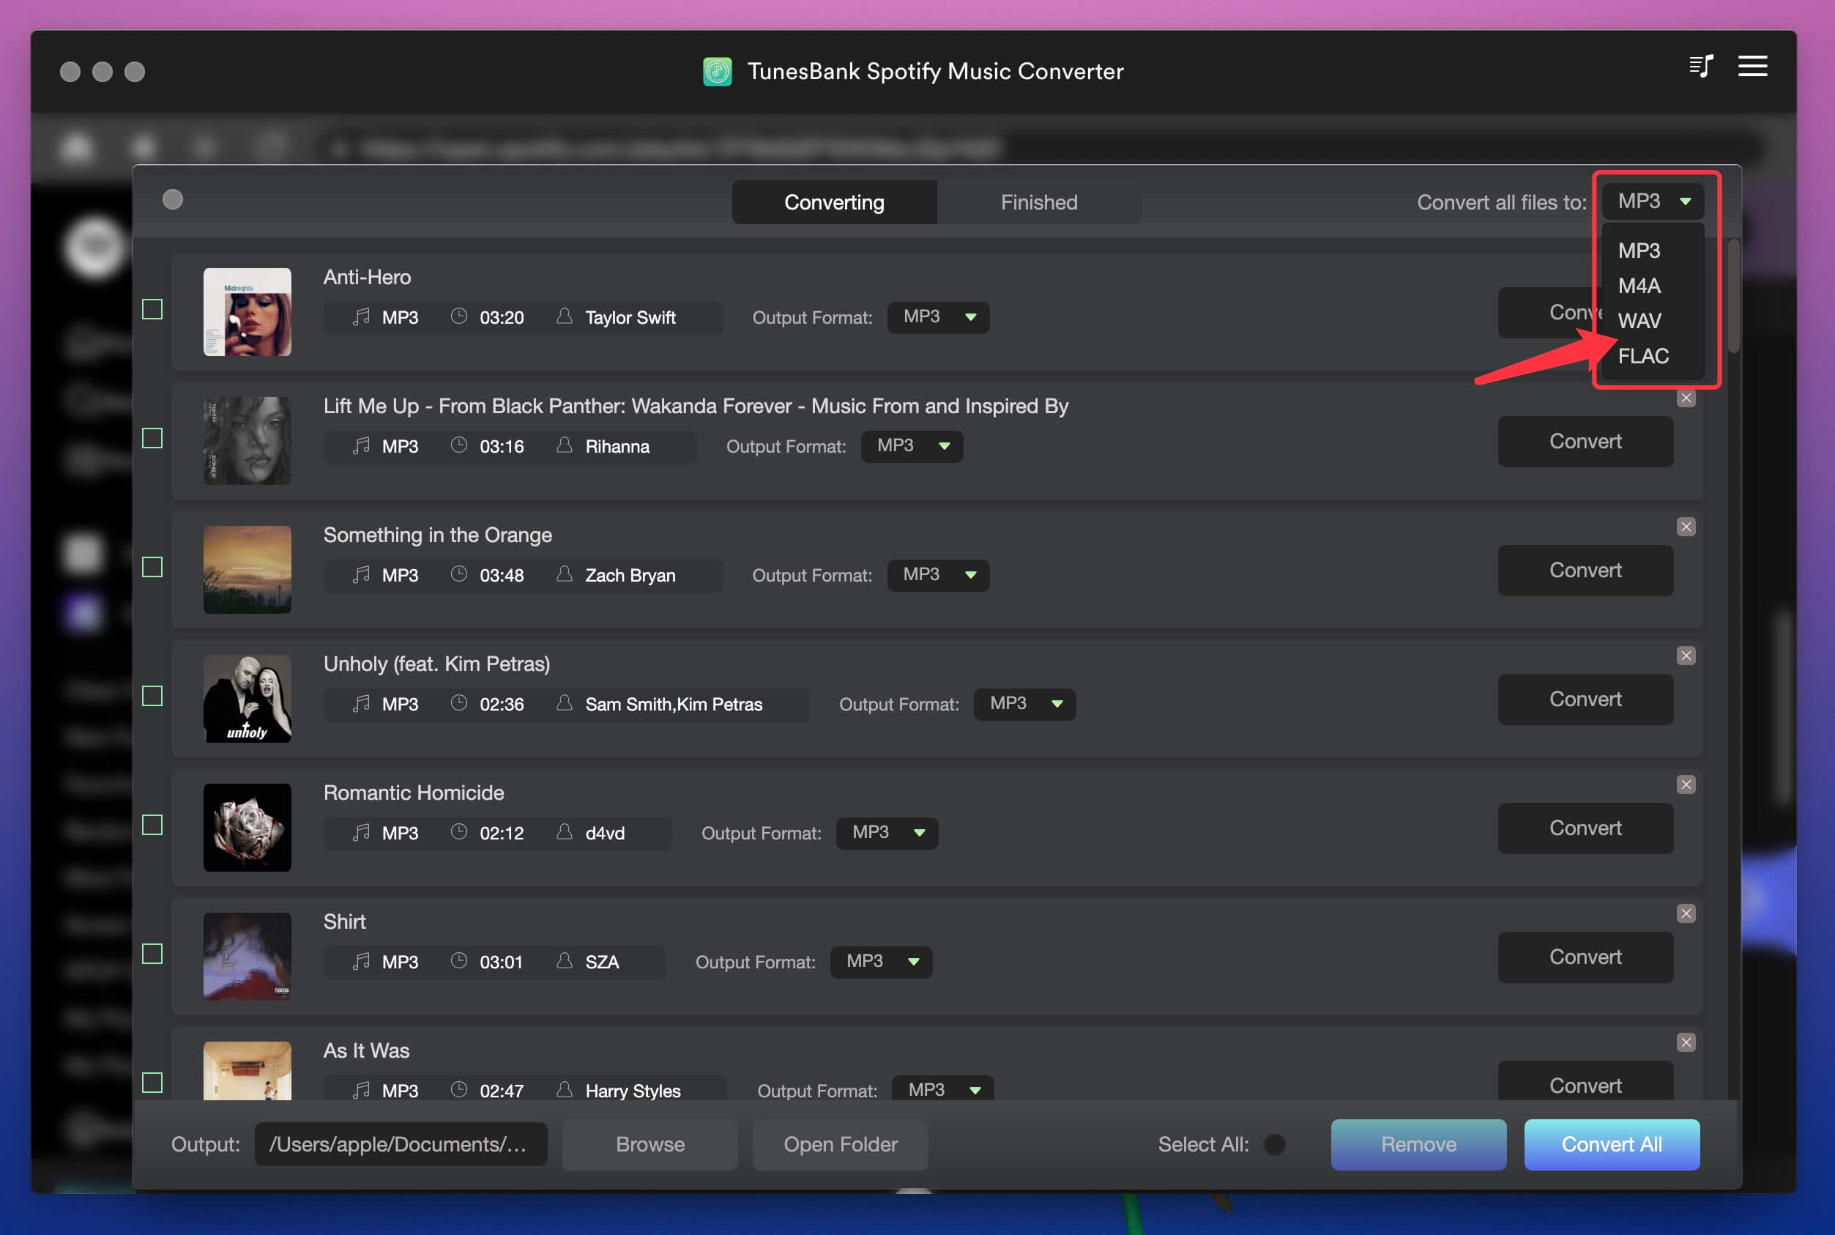Toggle the checkbox for Something in the Orange
1835x1235 pixels.
coord(153,566)
